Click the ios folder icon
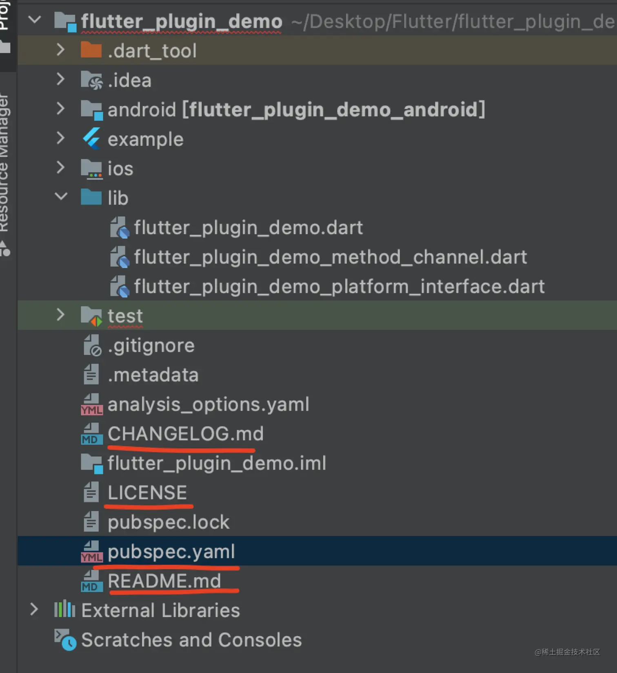This screenshot has height=673, width=617. 91,169
